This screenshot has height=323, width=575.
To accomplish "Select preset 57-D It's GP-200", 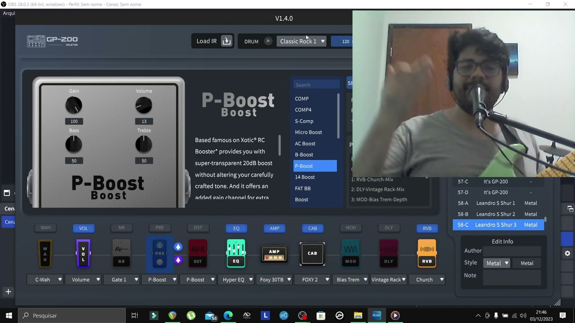I will click(499, 192).
